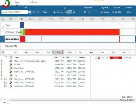Click the 10 o'clock timeline ruler mark
The height and width of the screenshot is (104, 136).
click(x=82, y=19)
